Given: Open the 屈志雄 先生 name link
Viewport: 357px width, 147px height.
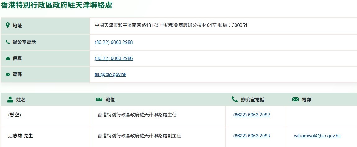Looking at the screenshot, I should click(21, 136).
